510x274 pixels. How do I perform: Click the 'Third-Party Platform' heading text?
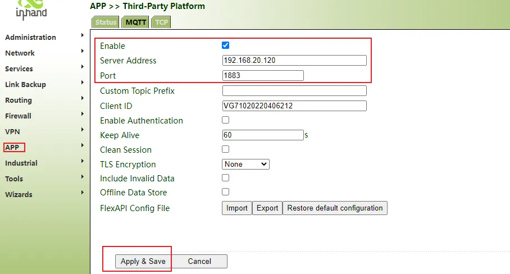pyautogui.click(x=163, y=6)
